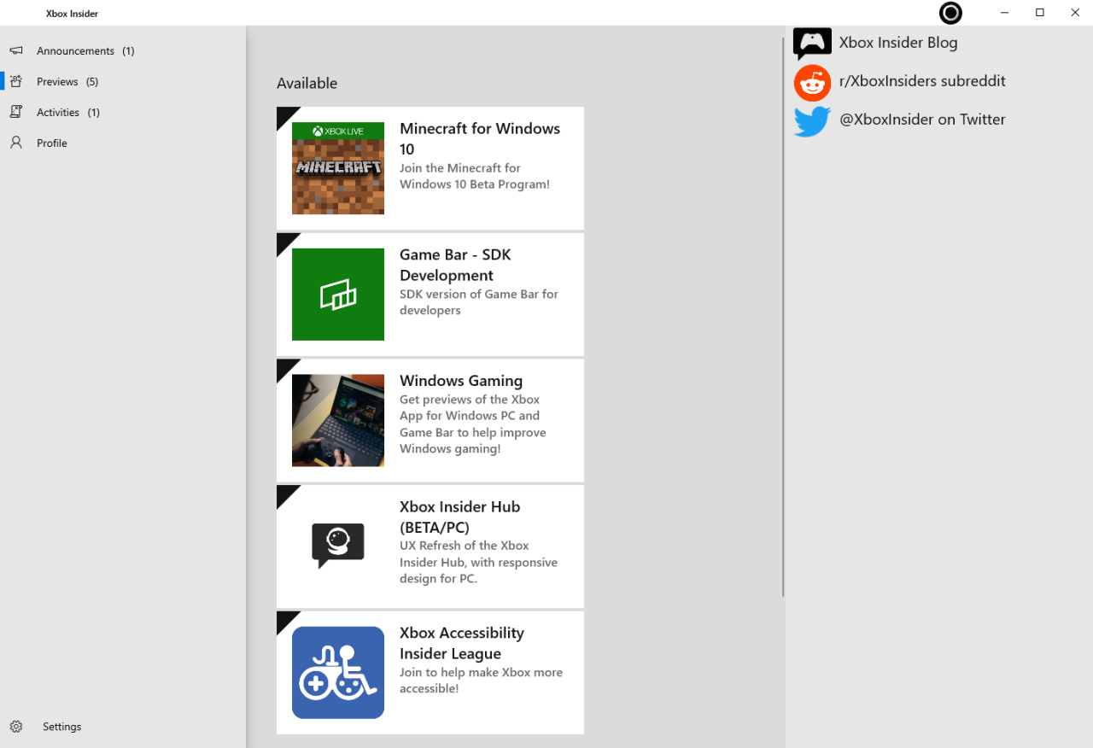Select Xbox Accessibility Insider League thumbnail
The height and width of the screenshot is (748, 1093).
[338, 673]
